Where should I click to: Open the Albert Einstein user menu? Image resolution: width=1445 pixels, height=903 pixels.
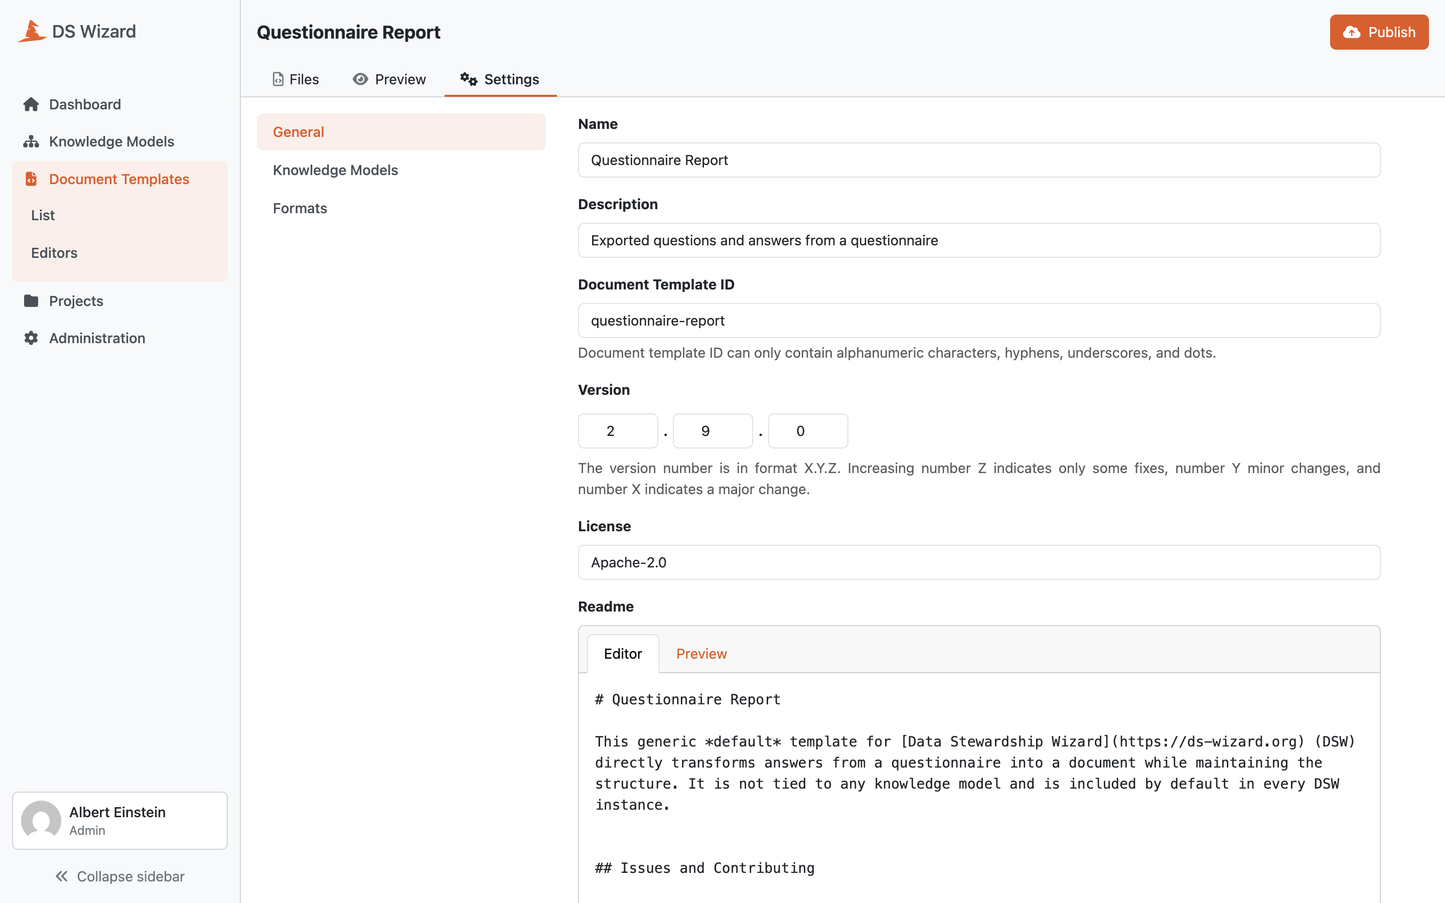(120, 821)
